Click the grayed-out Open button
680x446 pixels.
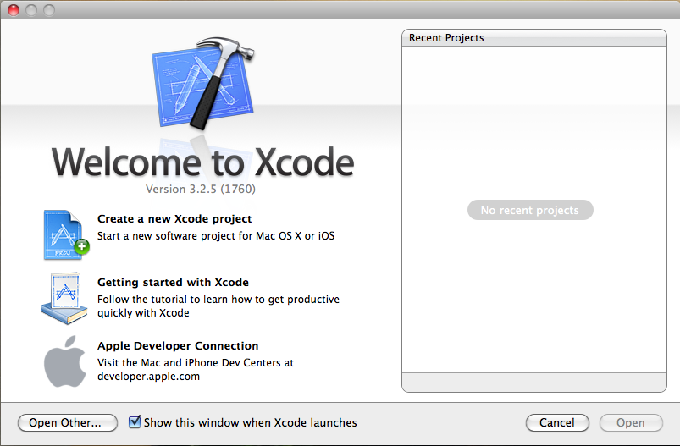630,422
